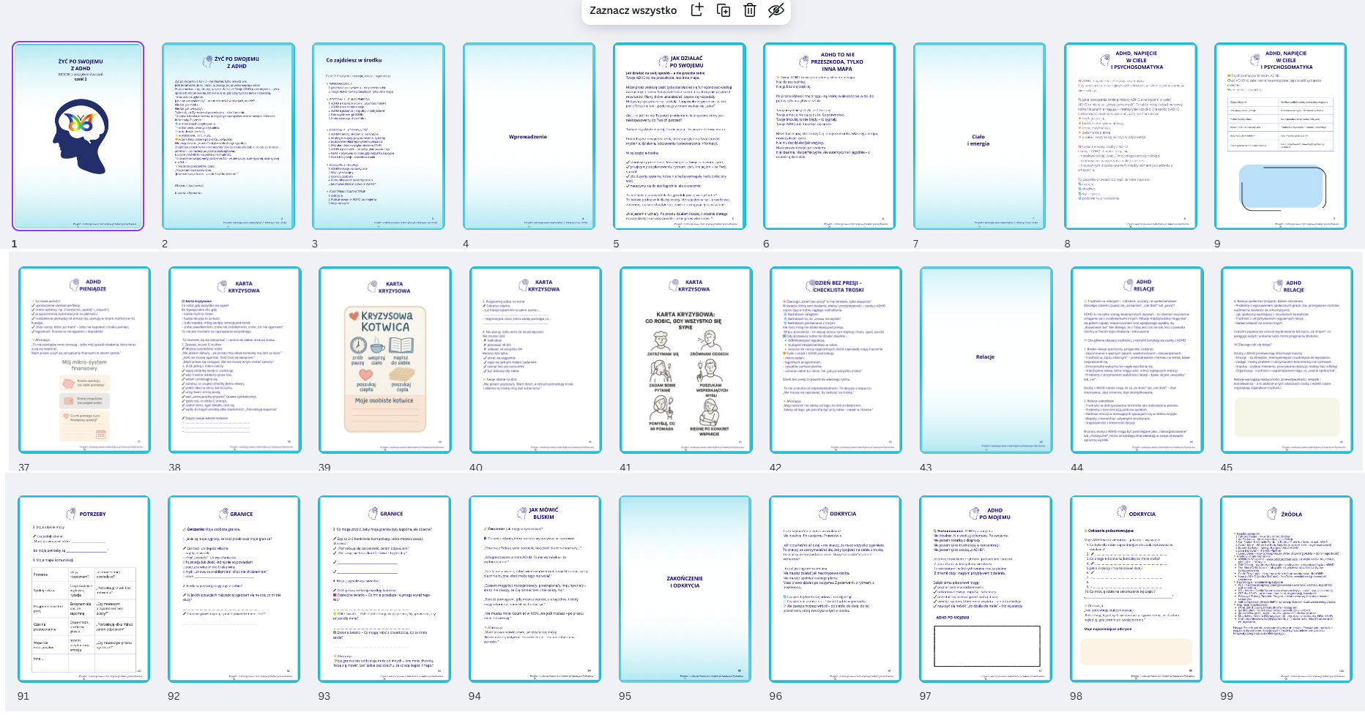Click the add page icon

[697, 10]
